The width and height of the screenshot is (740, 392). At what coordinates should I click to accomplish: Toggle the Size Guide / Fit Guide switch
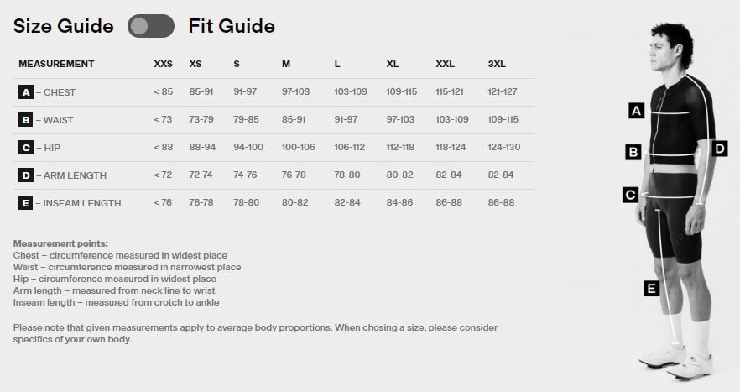(x=151, y=26)
